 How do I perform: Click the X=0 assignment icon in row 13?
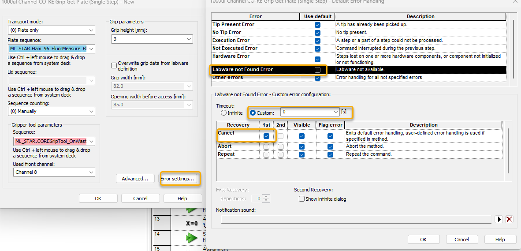[x=191, y=223]
